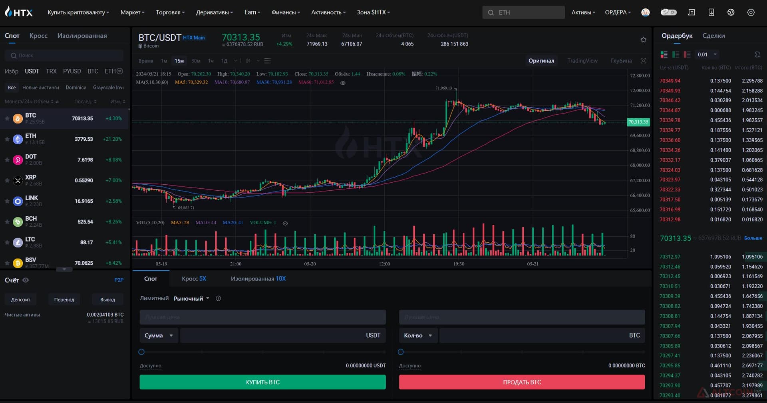Screen dimensions: 767x403
Task: Click the buy amount slider handle
Action: [141, 352]
